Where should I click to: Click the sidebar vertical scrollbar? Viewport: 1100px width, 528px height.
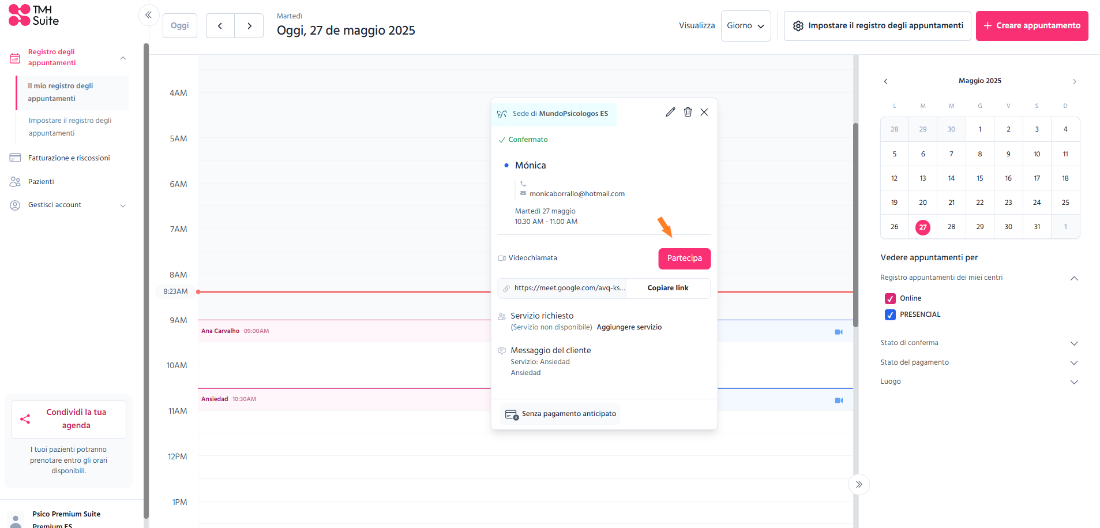[146, 281]
